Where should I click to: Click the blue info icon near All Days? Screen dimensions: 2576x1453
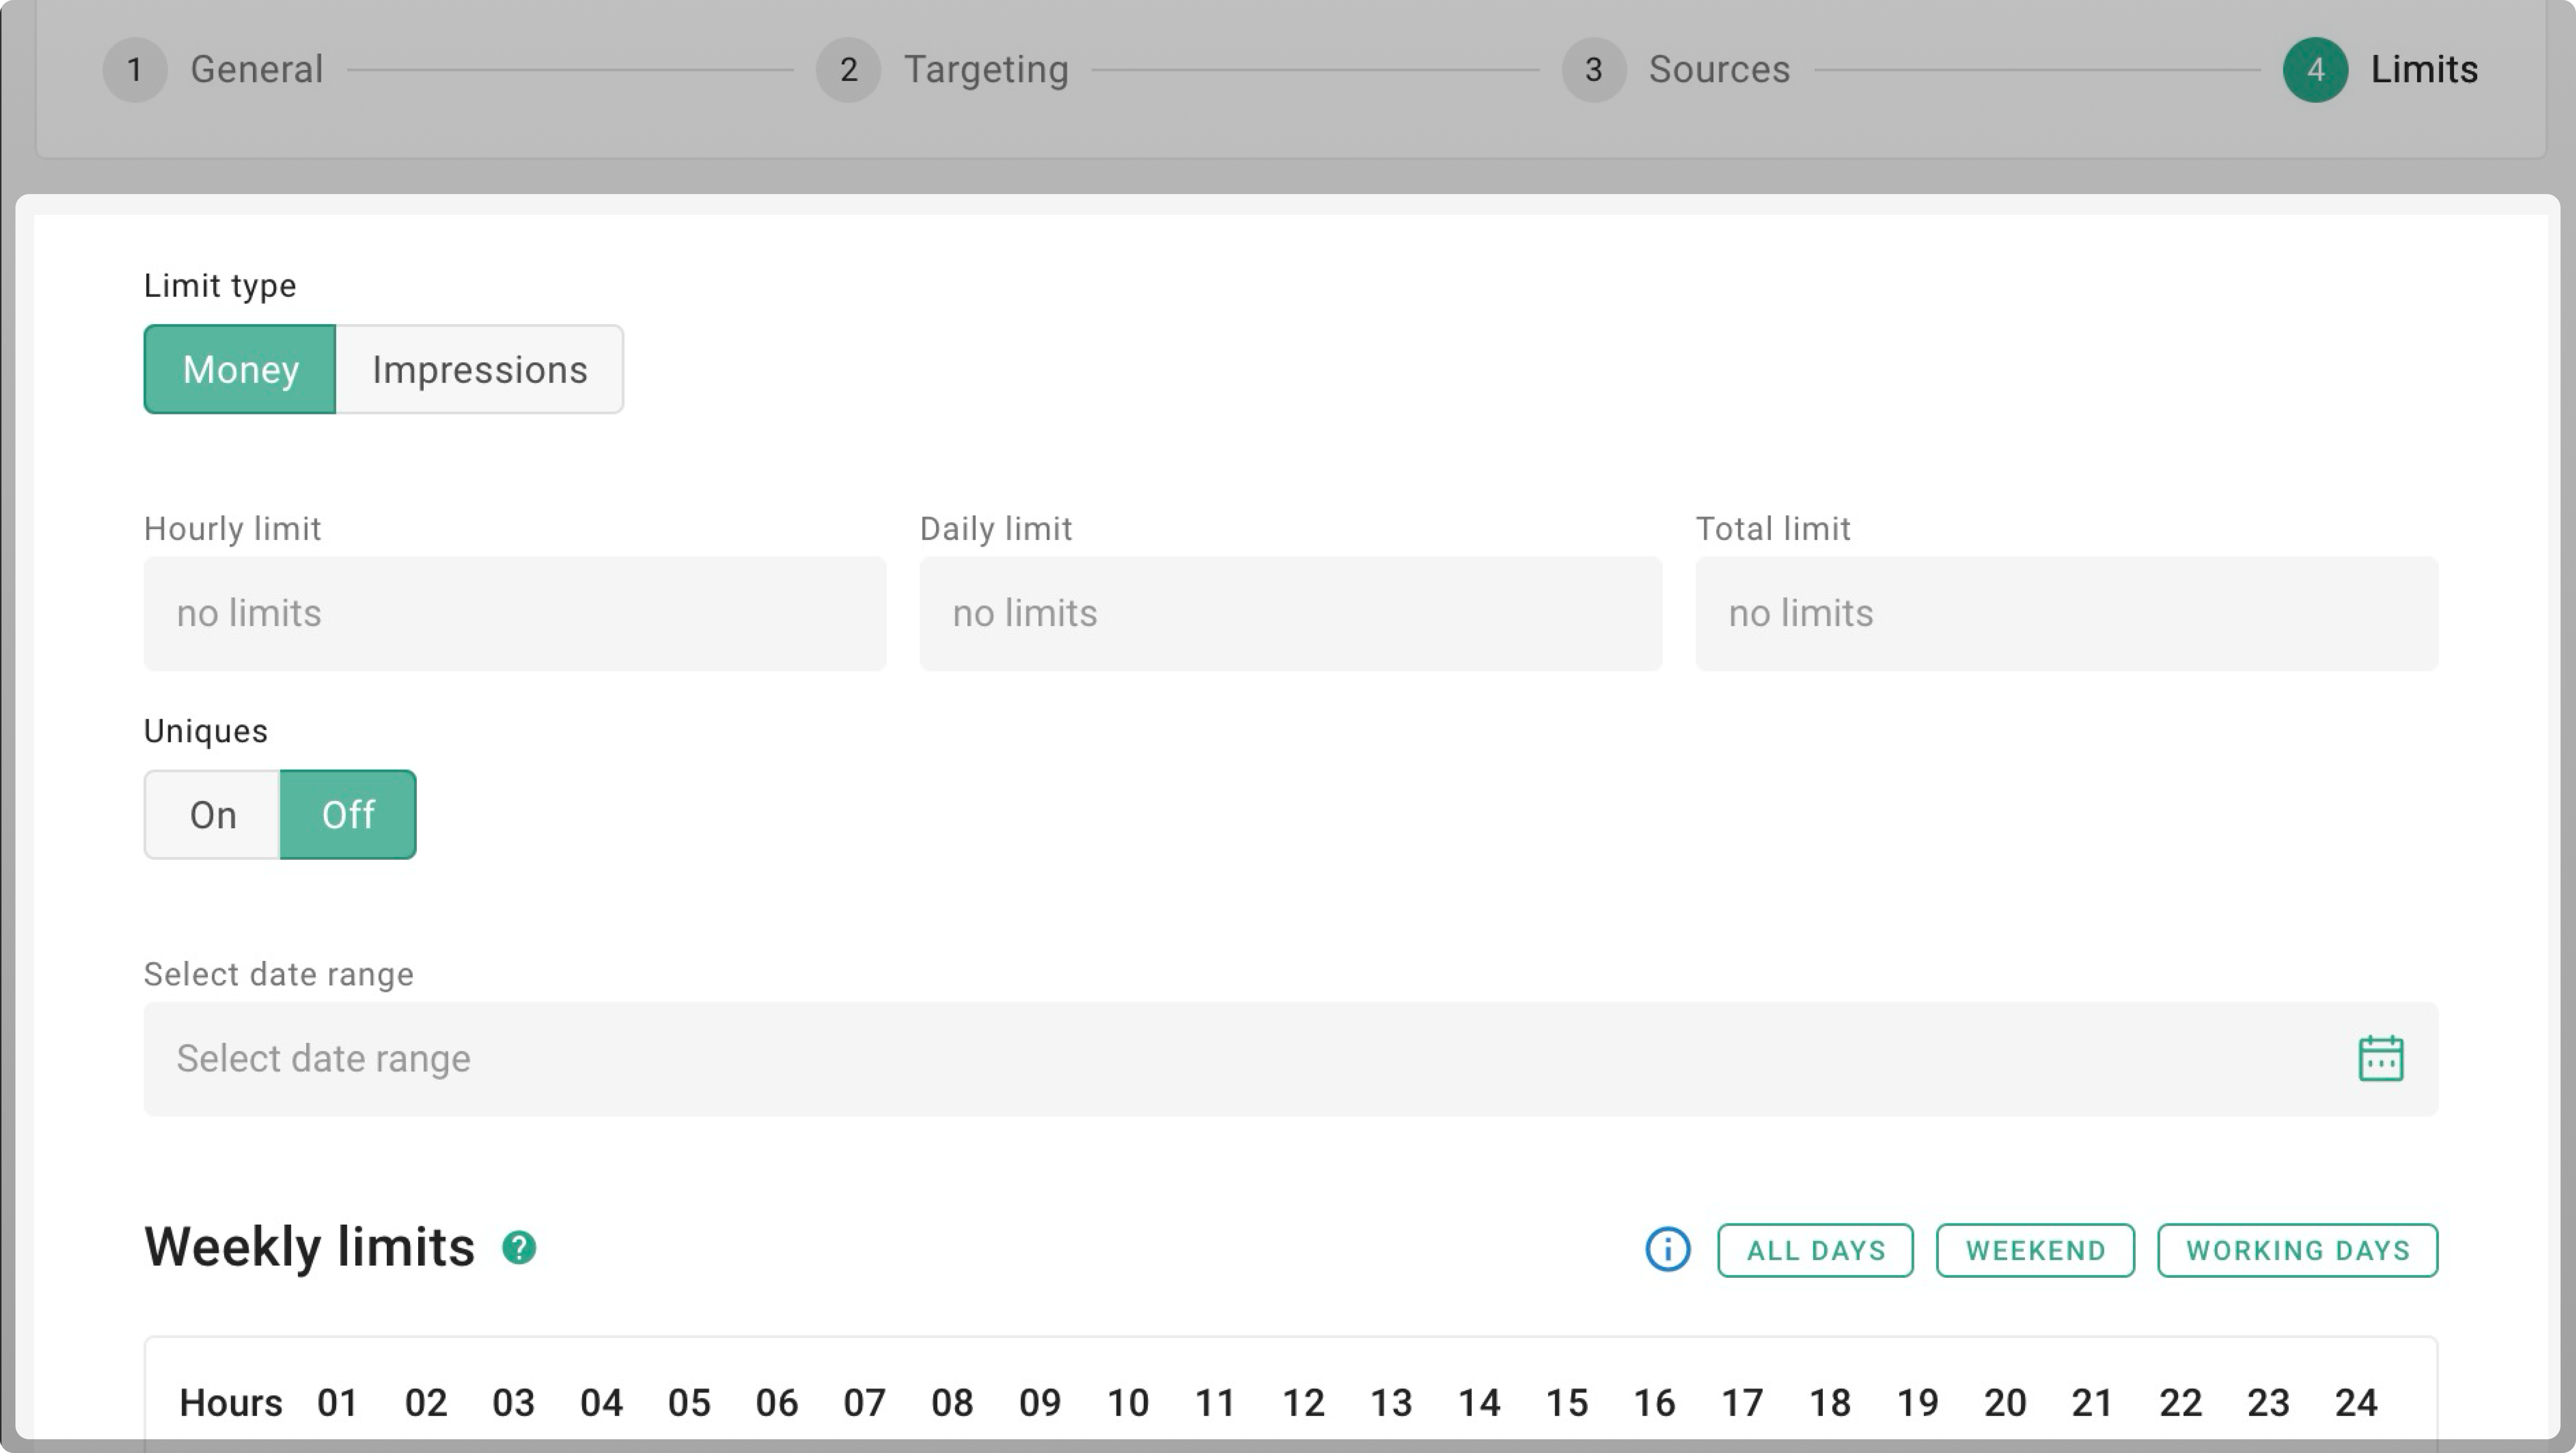click(1667, 1249)
